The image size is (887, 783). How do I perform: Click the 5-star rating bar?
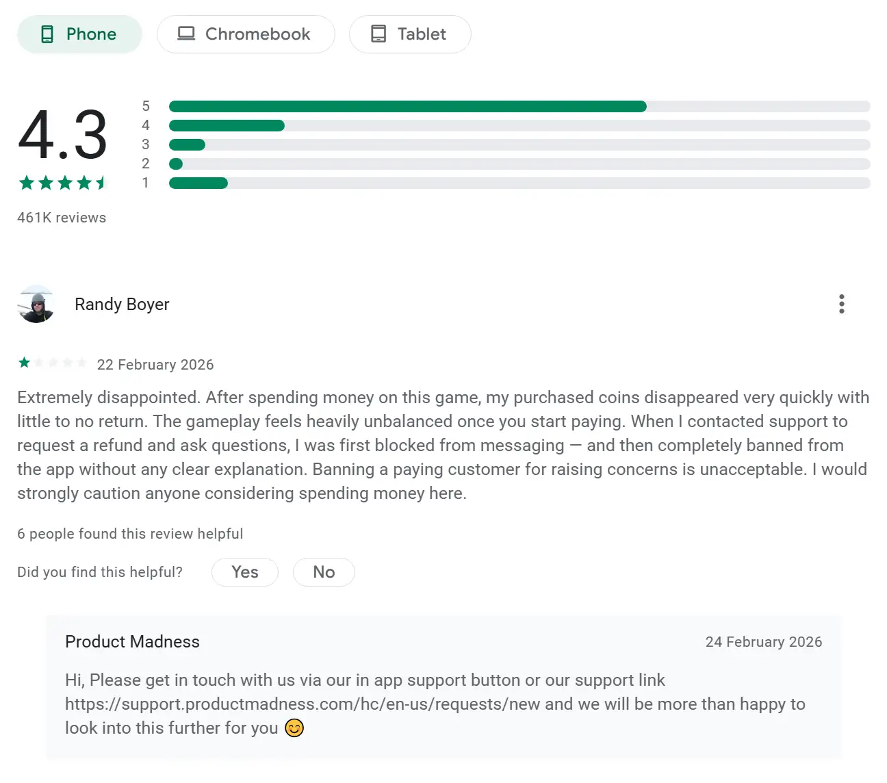click(x=519, y=106)
